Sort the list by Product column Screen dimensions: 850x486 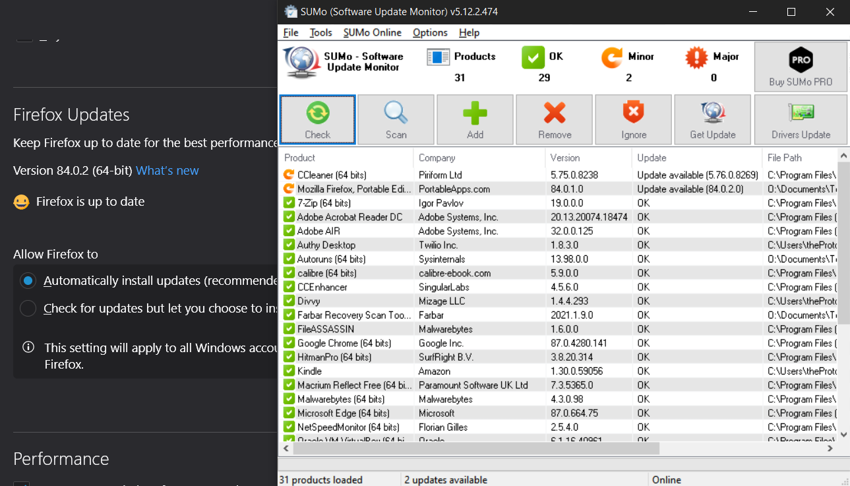pos(346,158)
